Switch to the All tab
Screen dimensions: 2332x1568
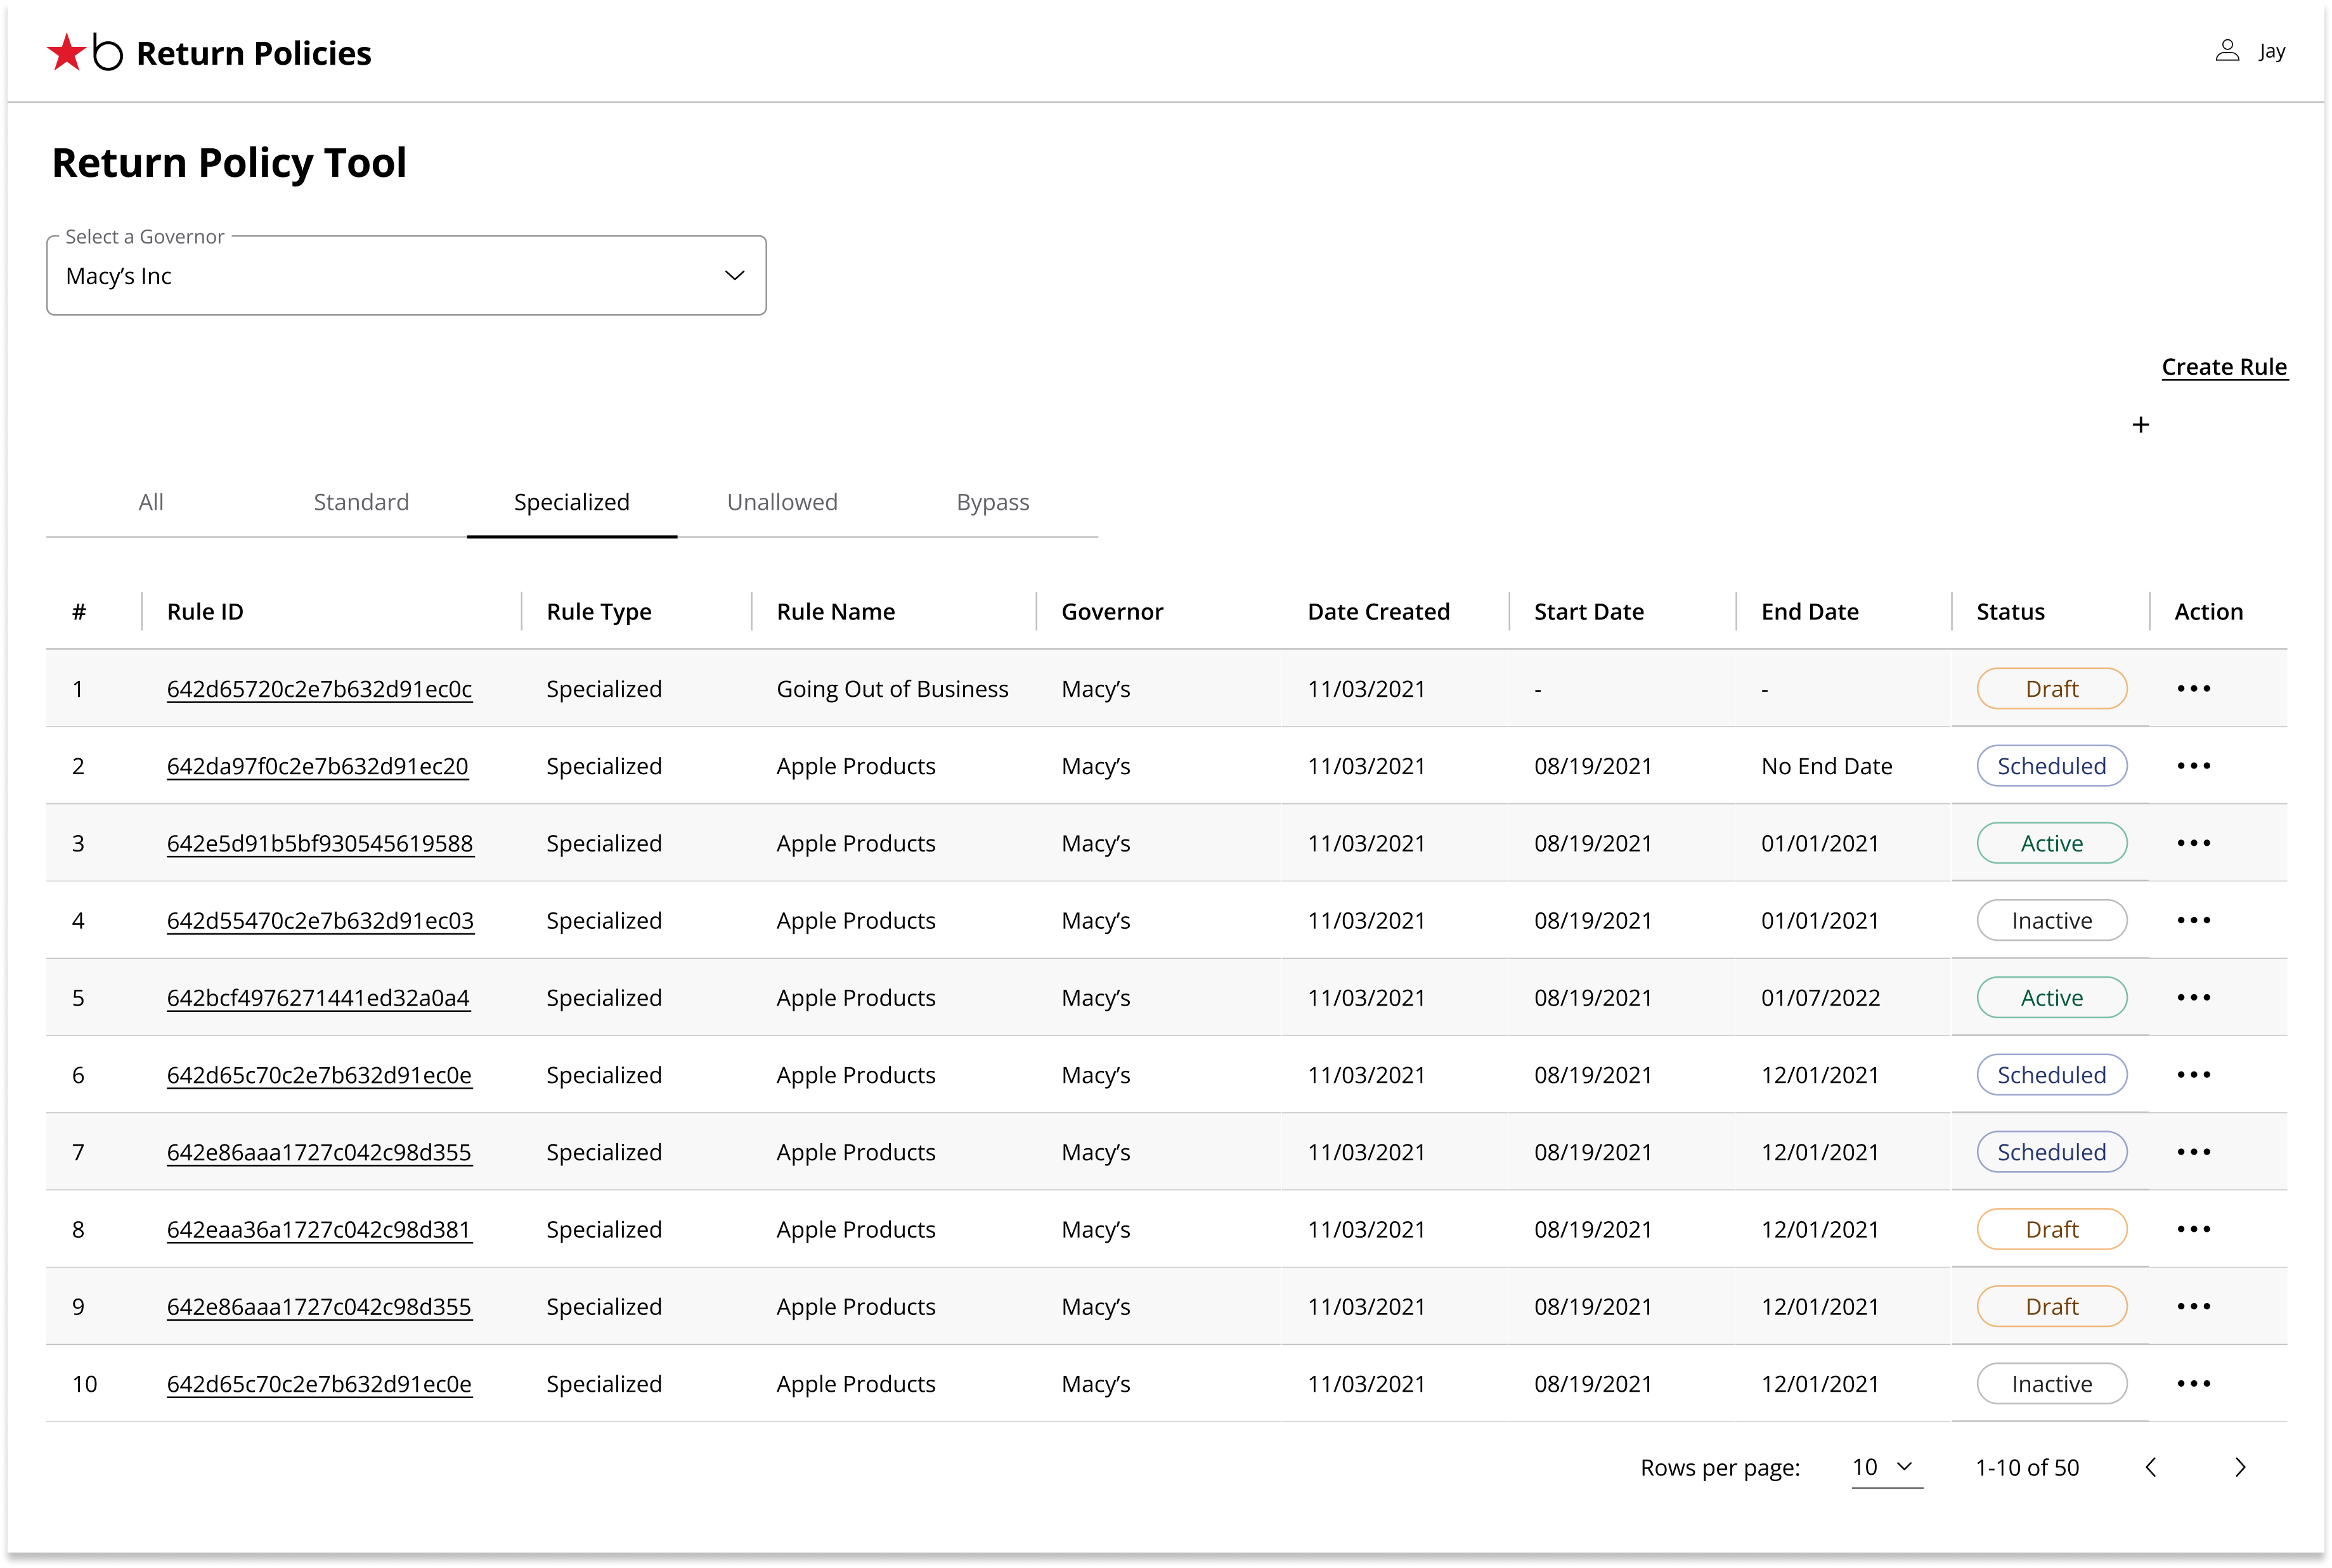(x=151, y=502)
